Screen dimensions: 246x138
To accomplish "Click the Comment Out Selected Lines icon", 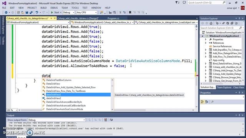I will (120, 12).
